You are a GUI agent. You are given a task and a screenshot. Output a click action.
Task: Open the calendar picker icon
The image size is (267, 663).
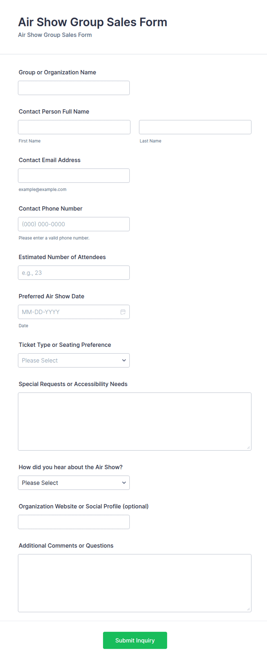pos(123,312)
